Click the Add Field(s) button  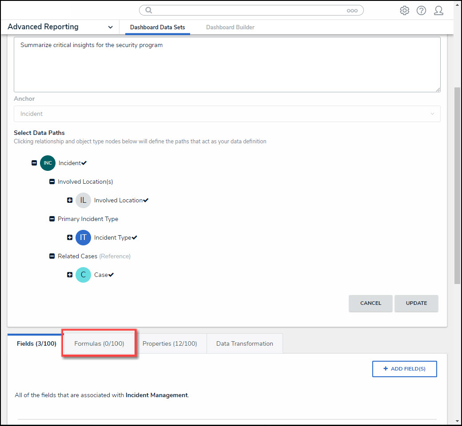click(x=404, y=369)
